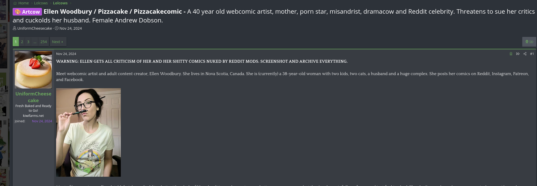Click the #1 post number link
Image resolution: width=537 pixels, height=186 pixels.
[x=532, y=54]
